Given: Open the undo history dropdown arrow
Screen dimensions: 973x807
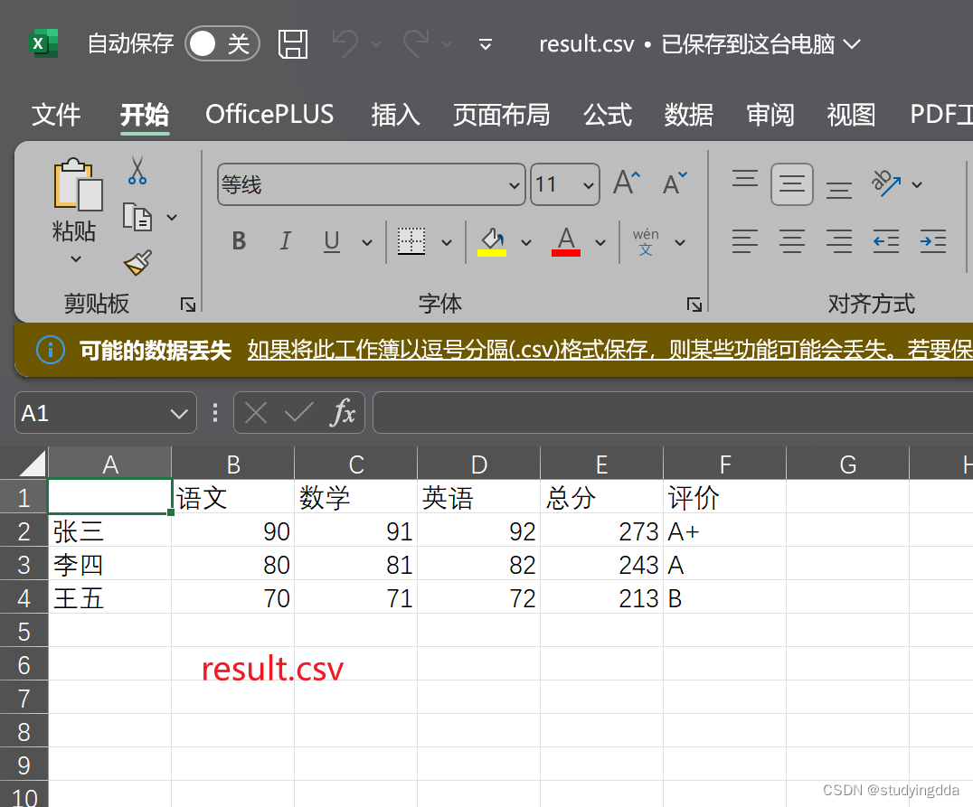Looking at the screenshot, I should click(x=376, y=44).
